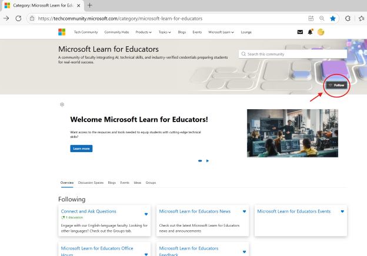The width and height of the screenshot is (367, 256).
Task: Open Community Hubs in top navigation
Action: pyautogui.click(x=116, y=32)
